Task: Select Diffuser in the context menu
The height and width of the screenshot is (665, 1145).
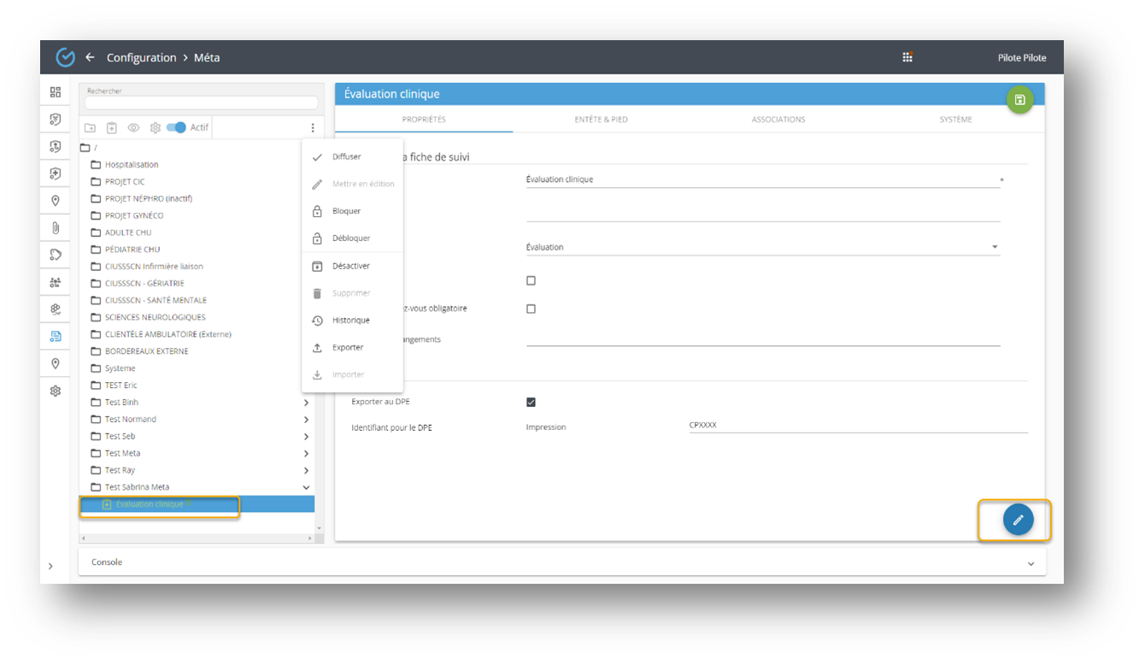Action: (x=346, y=157)
